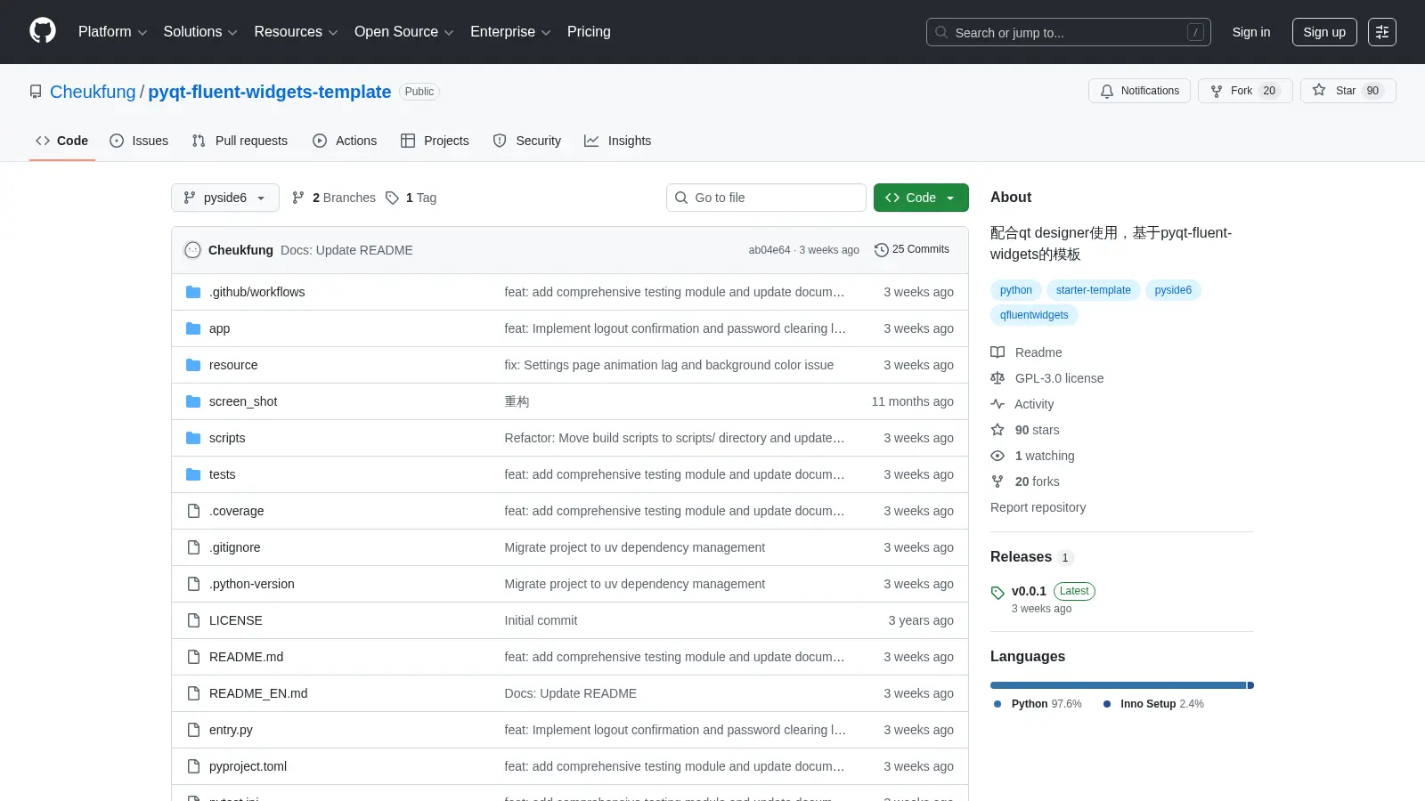This screenshot has width=1425, height=801.
Task: Click the Inno Setup 2.4% language entry
Action: click(1153, 704)
